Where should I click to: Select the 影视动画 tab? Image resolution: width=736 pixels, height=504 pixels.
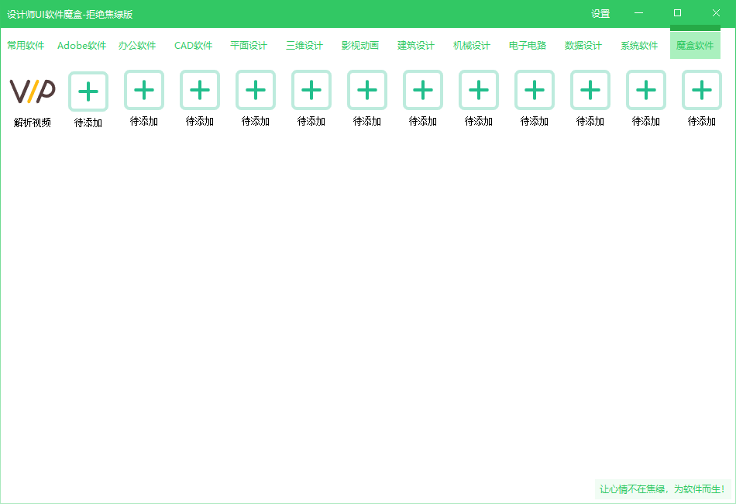click(x=360, y=46)
